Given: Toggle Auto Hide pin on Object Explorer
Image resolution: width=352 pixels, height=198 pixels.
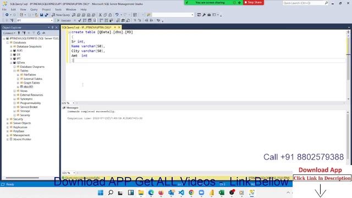Looking at the screenshot, I should click(x=53, y=28).
